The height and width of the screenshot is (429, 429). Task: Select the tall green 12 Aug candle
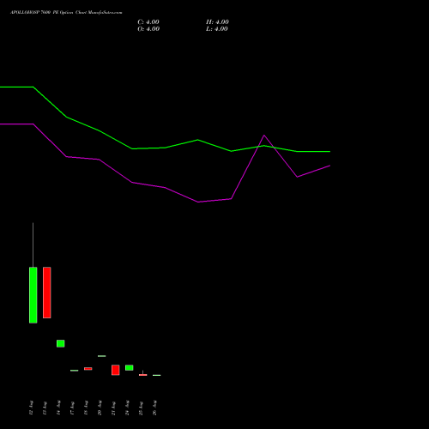pos(33,295)
